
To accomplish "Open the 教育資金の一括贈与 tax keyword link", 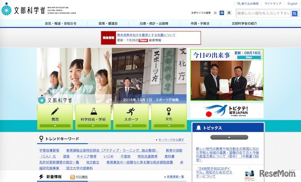I will 140,162.
